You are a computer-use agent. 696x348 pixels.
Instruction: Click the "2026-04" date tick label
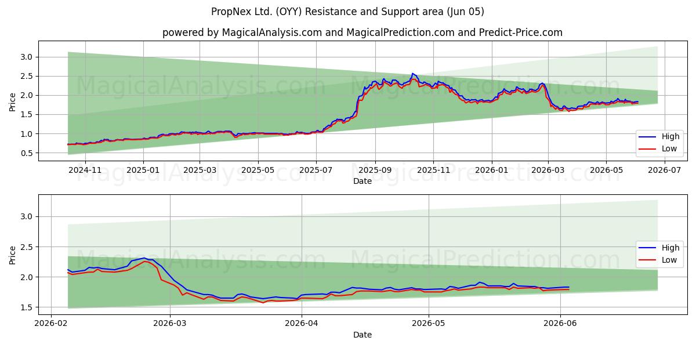[302, 324]
